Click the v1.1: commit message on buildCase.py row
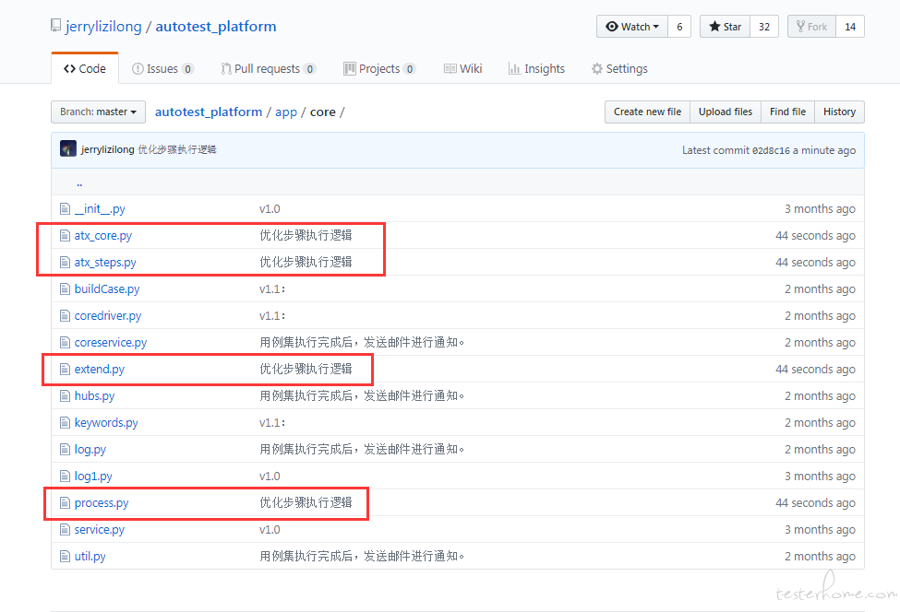900x612 pixels. pos(272,288)
